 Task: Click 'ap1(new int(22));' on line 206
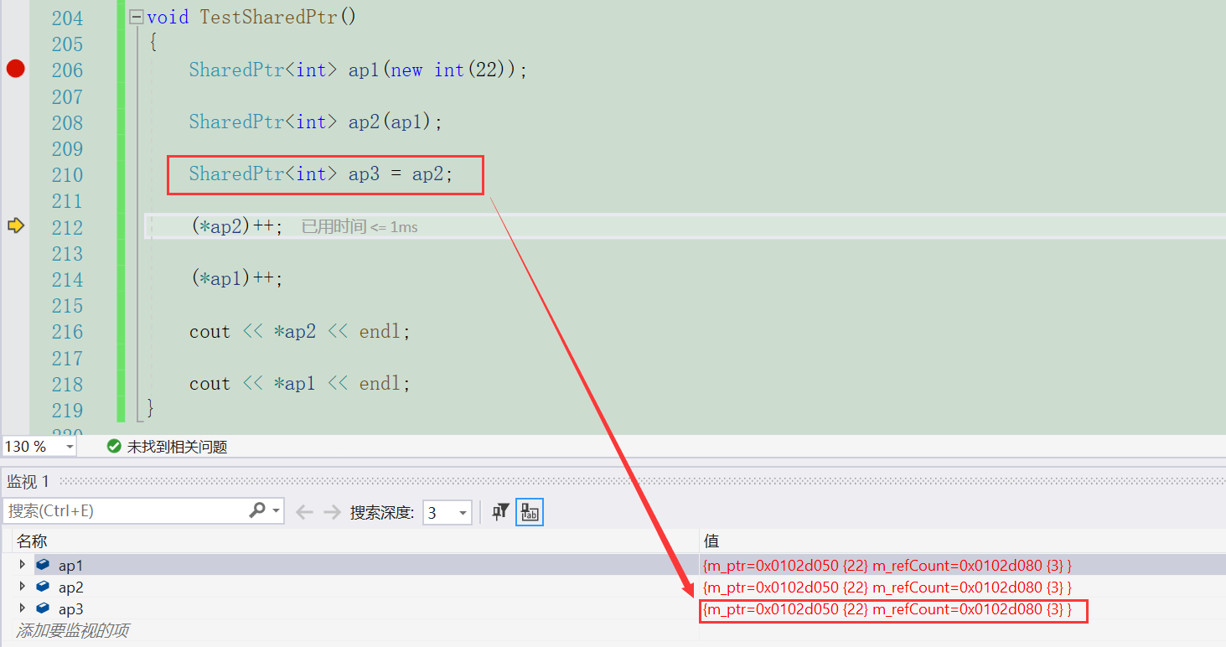click(438, 70)
